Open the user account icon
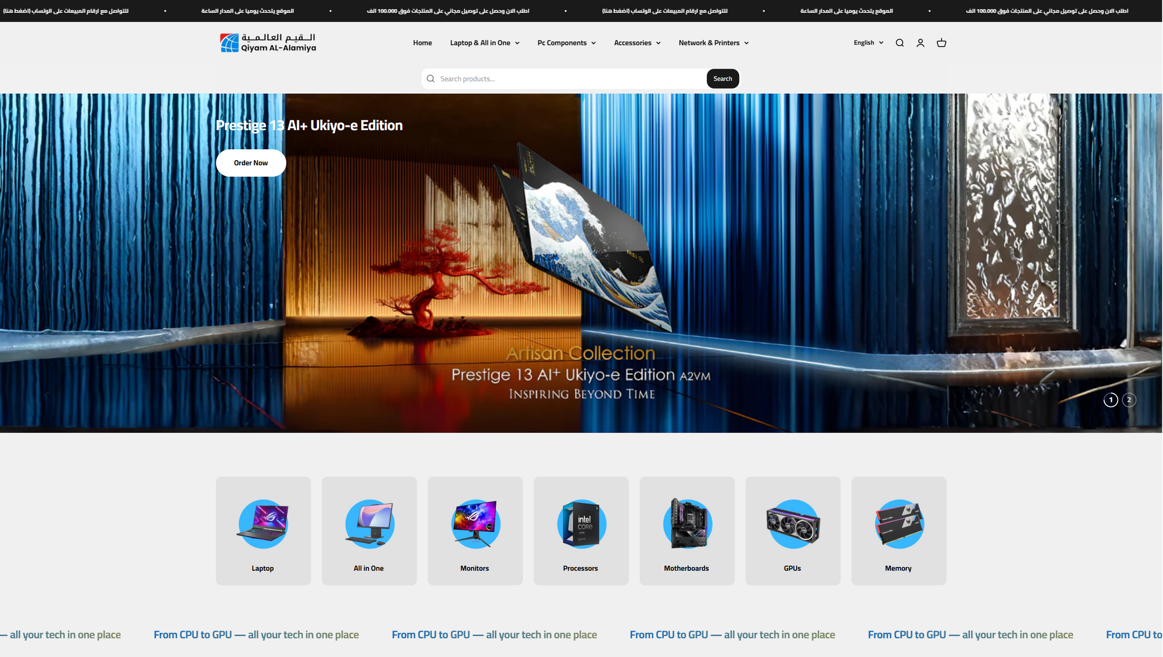This screenshot has width=1163, height=657. click(921, 43)
